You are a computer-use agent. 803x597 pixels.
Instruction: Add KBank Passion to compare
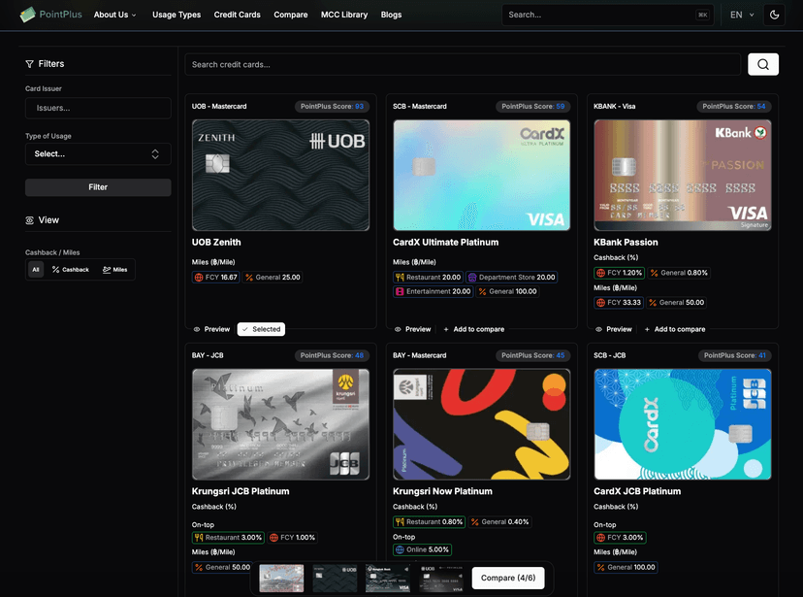coord(675,329)
